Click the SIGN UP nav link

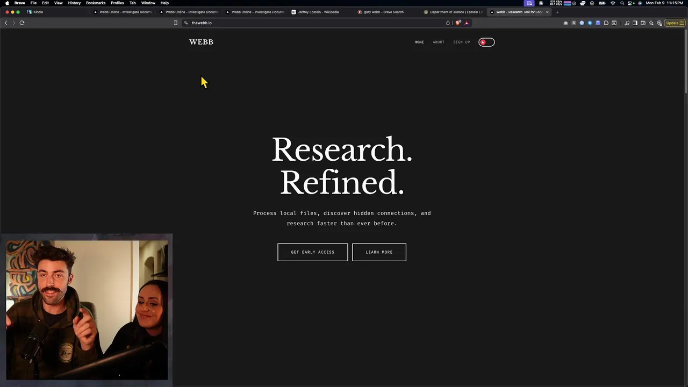click(x=461, y=42)
